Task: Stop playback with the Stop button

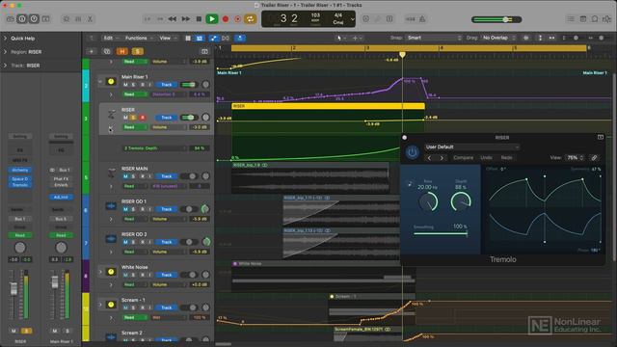Action: [x=199, y=19]
